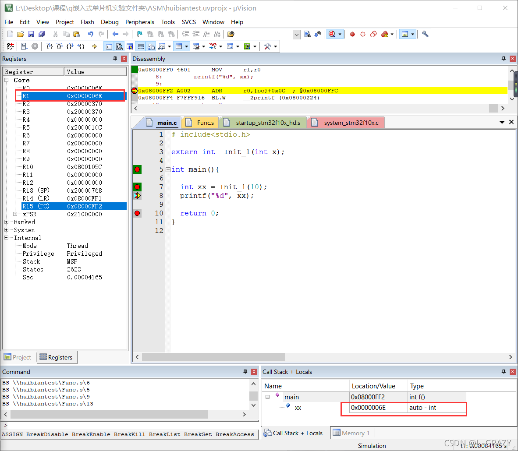Screen dimensions: 518x451
Task: Click the Insert/Remove Breakpoint red dot icon
Action: coord(352,34)
